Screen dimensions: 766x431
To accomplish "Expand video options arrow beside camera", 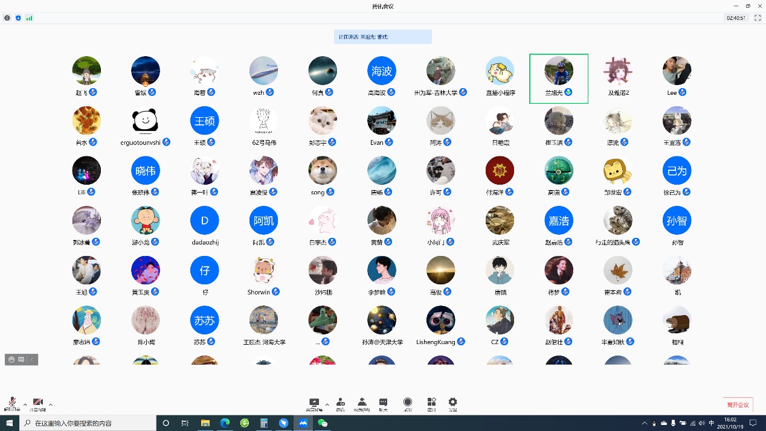I will (x=51, y=404).
